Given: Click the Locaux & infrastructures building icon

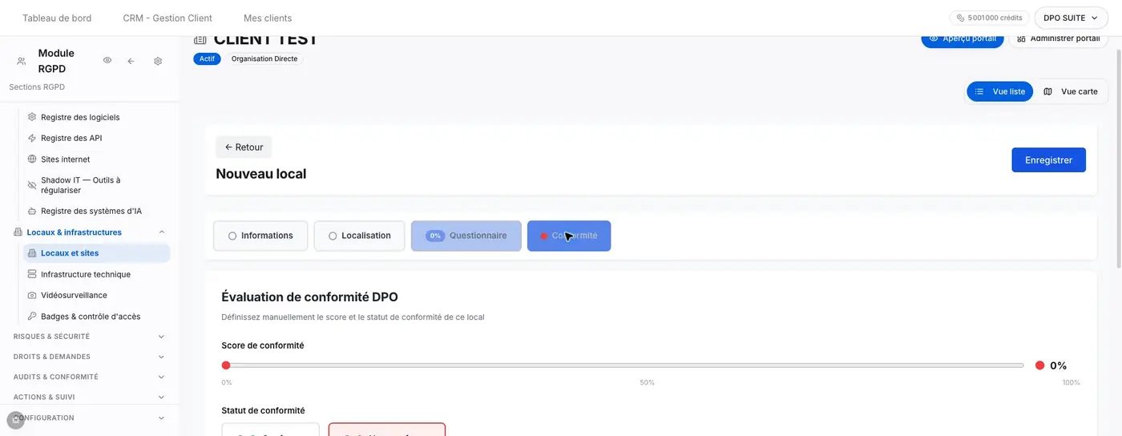Looking at the screenshot, I should 18,232.
